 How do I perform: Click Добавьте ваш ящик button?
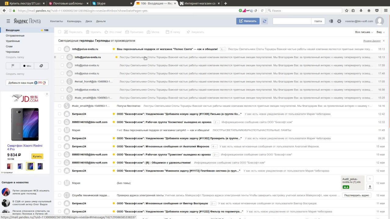pyautogui.click(x=27, y=83)
